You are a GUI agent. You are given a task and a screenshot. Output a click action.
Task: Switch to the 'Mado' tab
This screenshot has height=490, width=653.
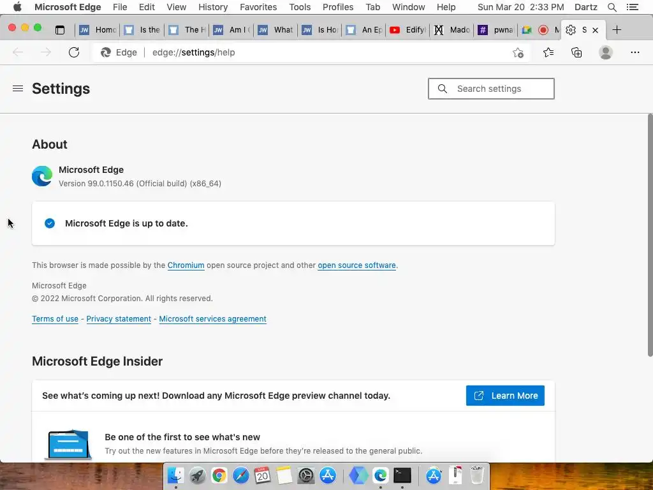(x=452, y=30)
